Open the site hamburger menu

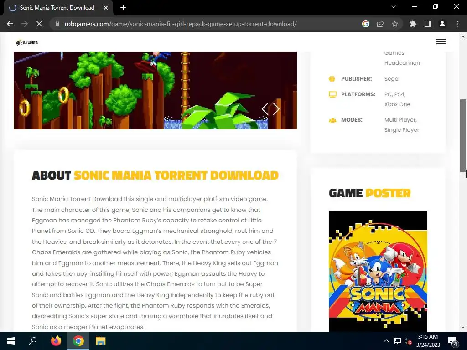click(x=441, y=41)
